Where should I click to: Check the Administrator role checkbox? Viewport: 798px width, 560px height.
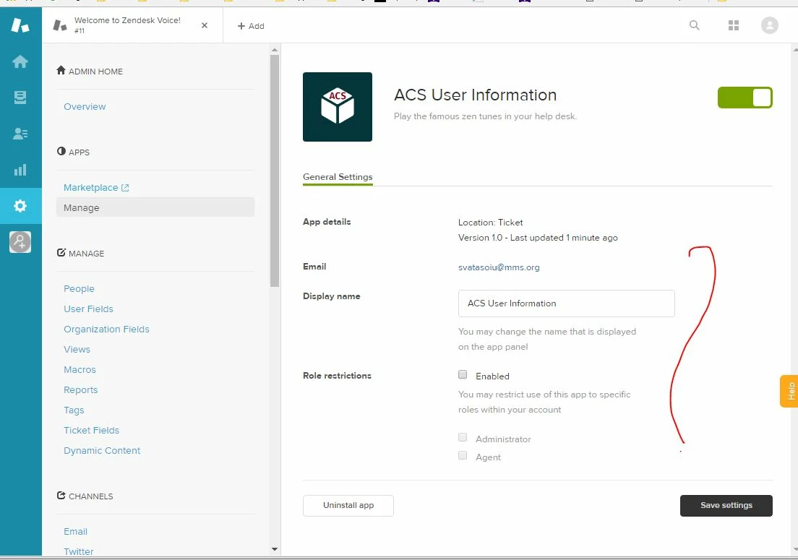(x=463, y=437)
